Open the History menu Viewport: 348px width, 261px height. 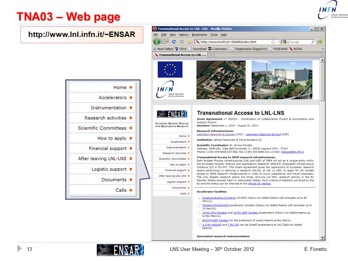pyautogui.click(x=184, y=35)
